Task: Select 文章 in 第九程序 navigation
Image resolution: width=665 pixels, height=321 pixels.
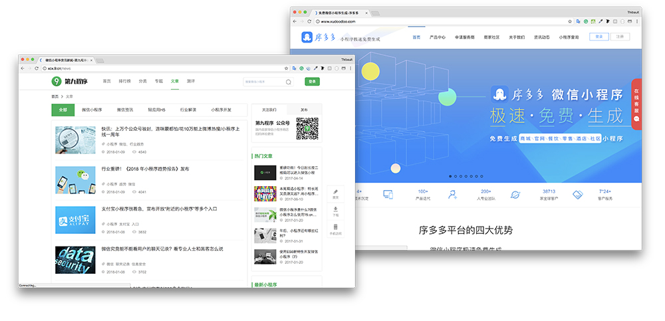Action: click(175, 81)
